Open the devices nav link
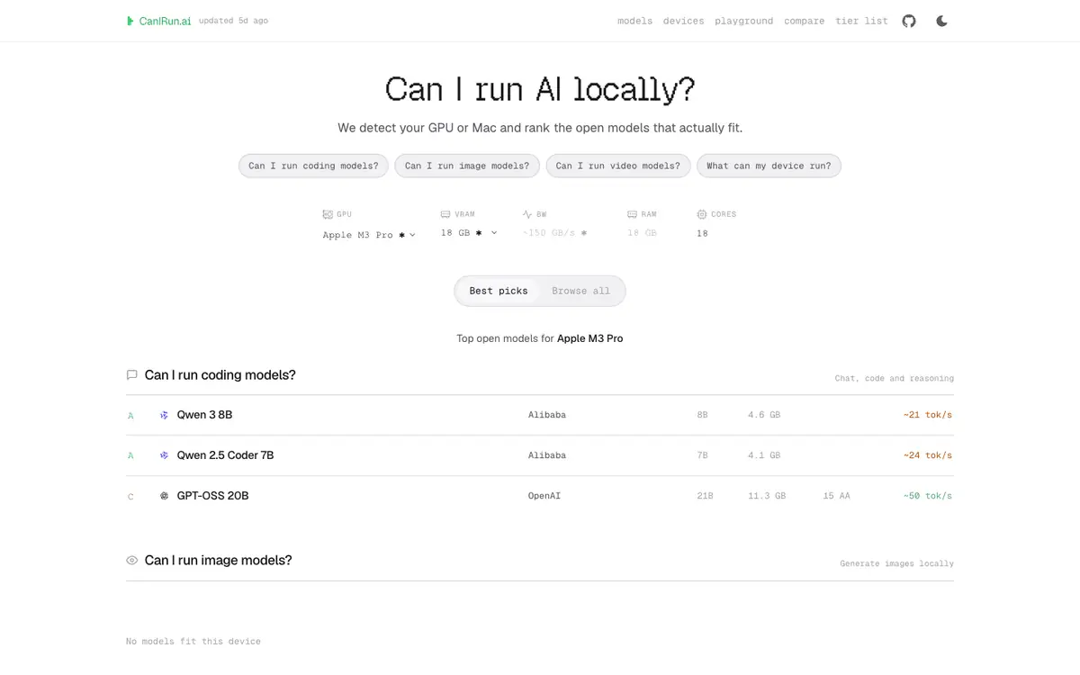 point(684,21)
